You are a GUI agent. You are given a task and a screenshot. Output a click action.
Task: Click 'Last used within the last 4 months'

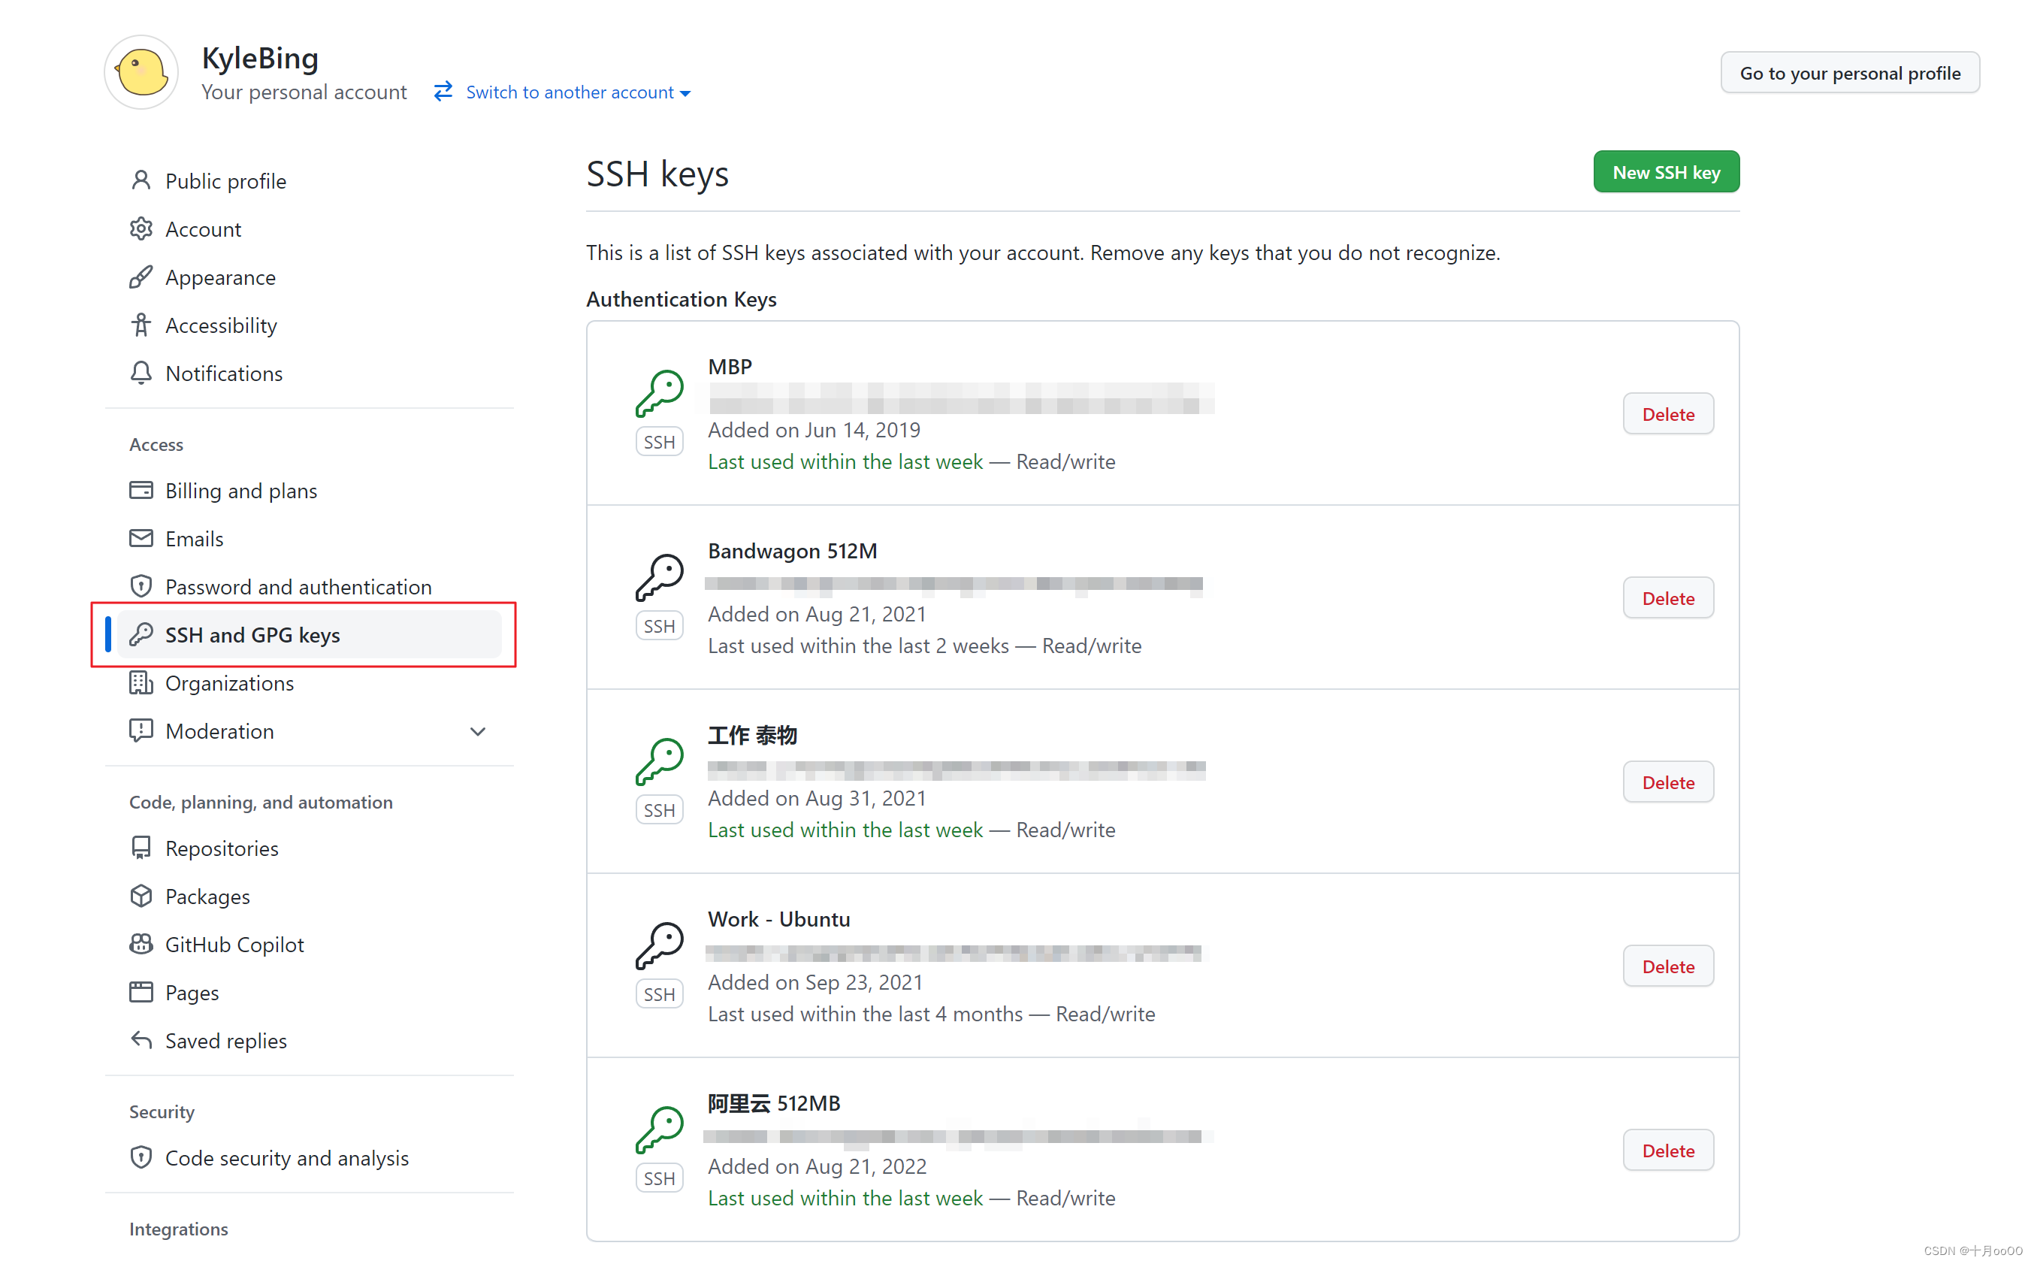865,1014
